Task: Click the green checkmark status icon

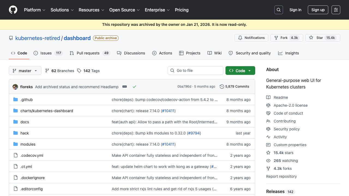Action: pyautogui.click(x=134, y=87)
